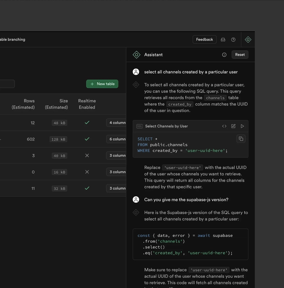The image size is (284, 288).
Task: Click Rows (Estimated) column header
Action: [23, 104]
